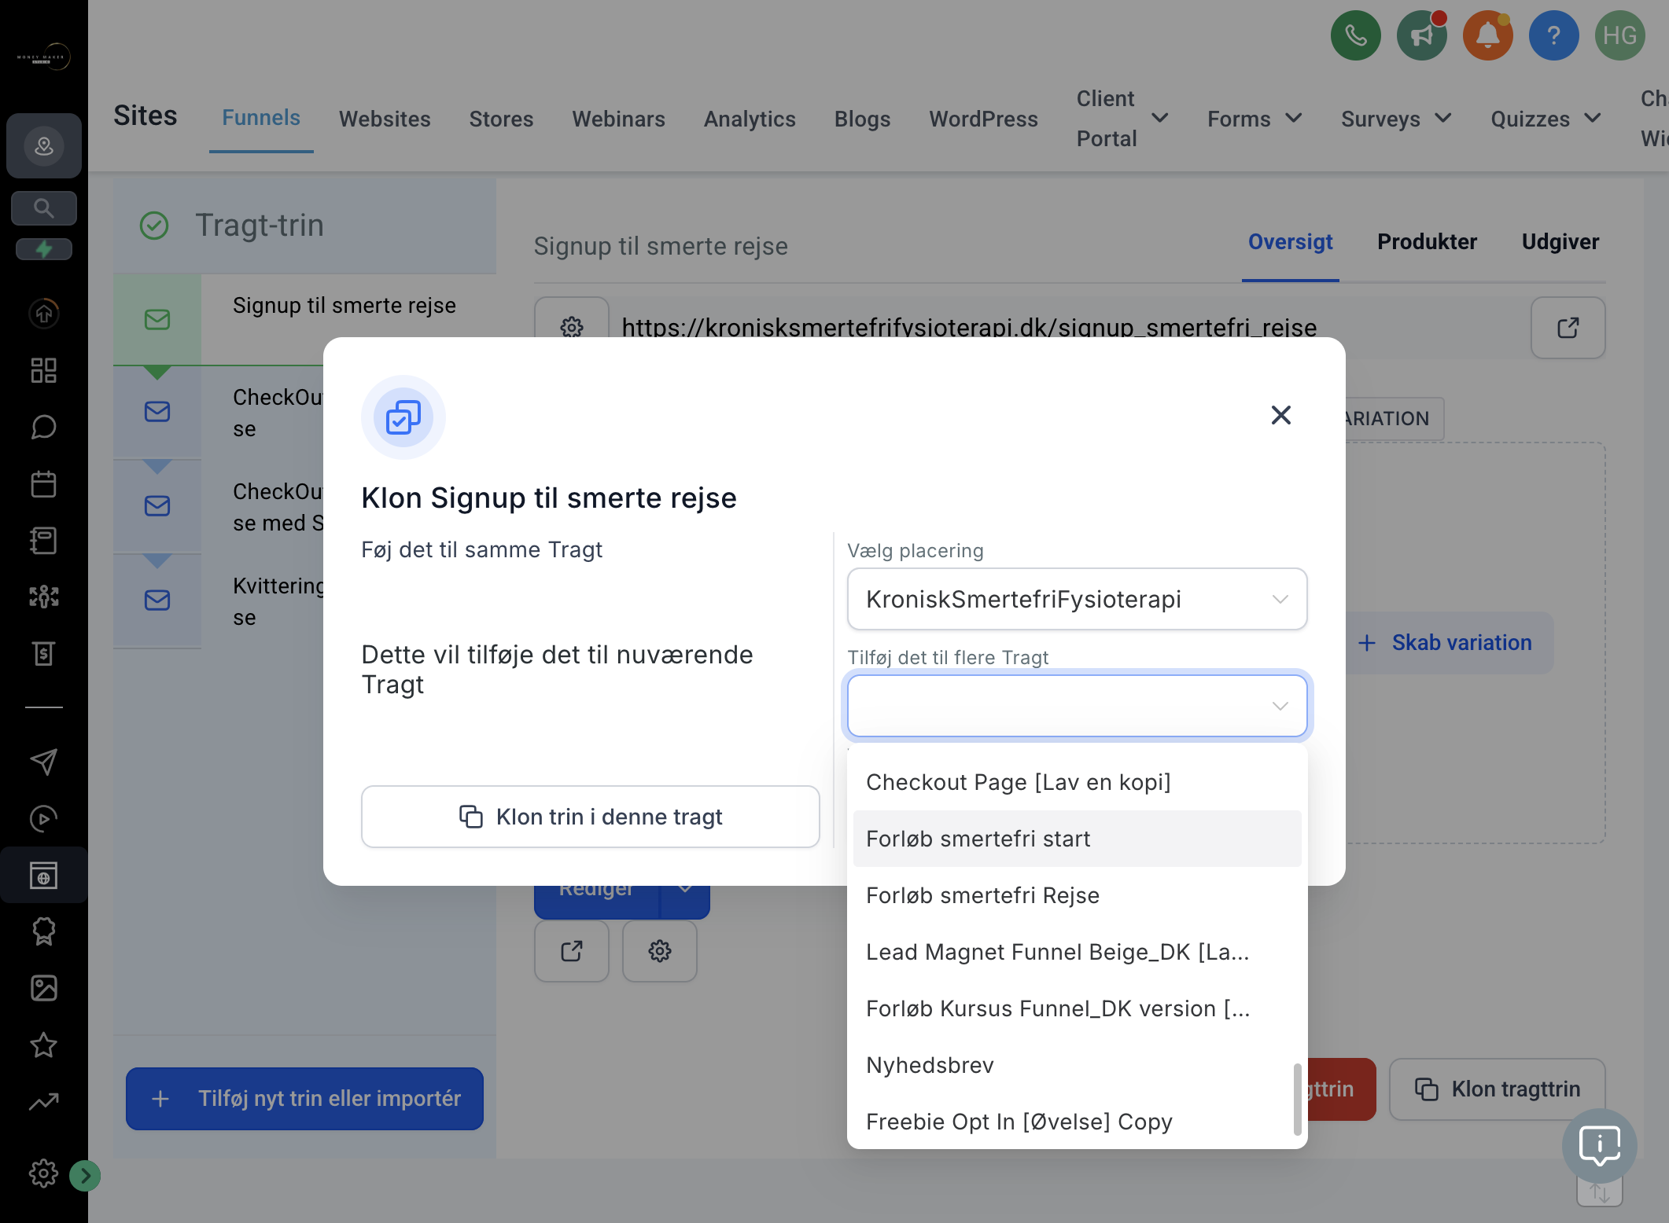Pick Nyhedsbrev from the funnel list

pos(1077,1065)
